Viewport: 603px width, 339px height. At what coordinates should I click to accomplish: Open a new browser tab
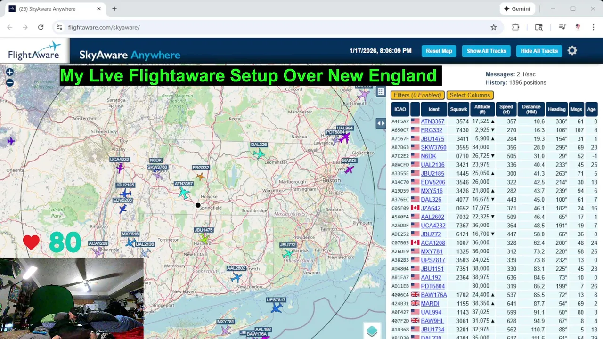coord(114,9)
